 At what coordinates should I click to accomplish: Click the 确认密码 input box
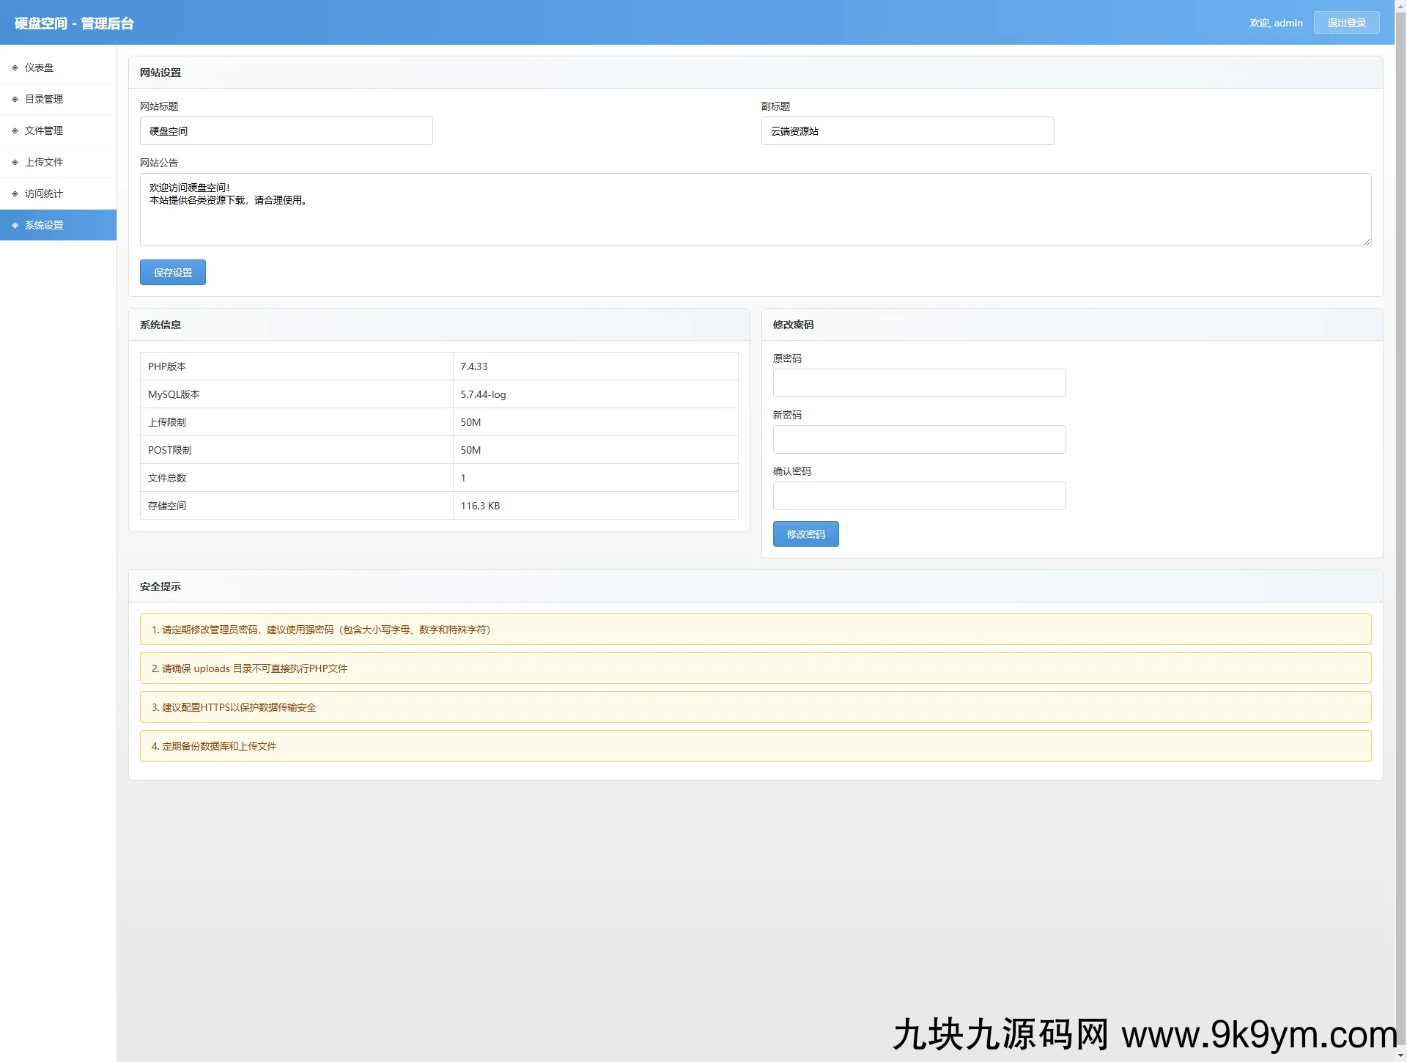pos(919,496)
